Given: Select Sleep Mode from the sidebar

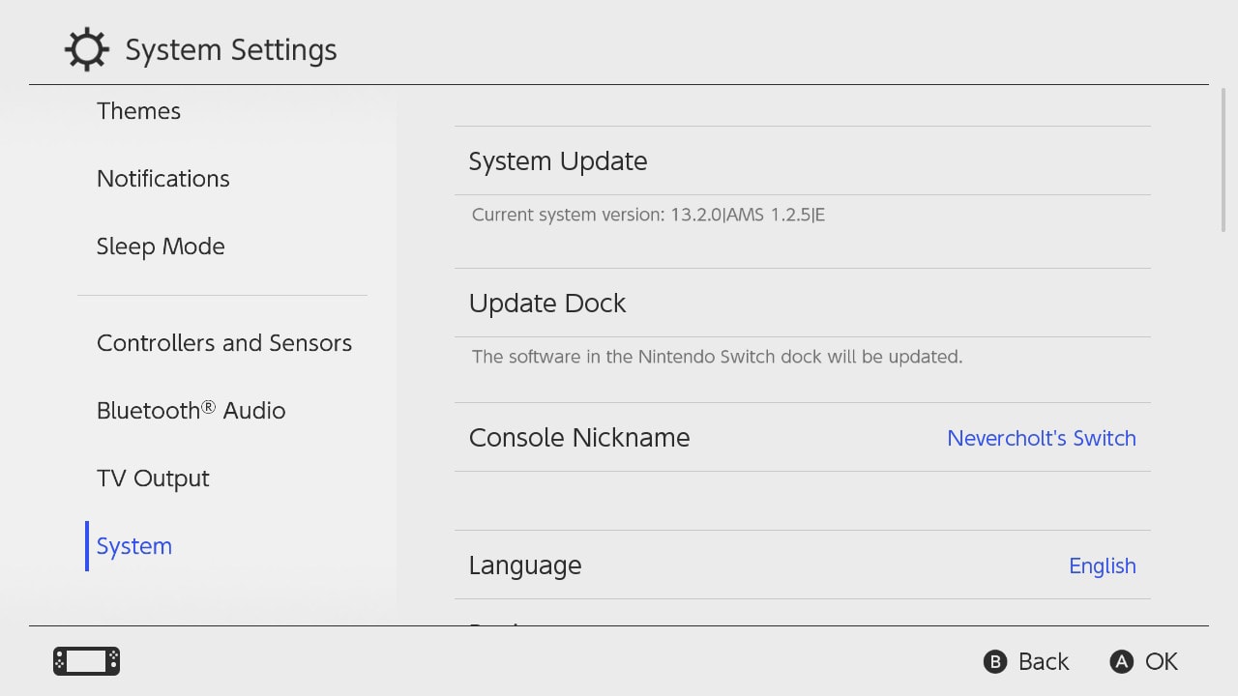Looking at the screenshot, I should tap(161, 246).
